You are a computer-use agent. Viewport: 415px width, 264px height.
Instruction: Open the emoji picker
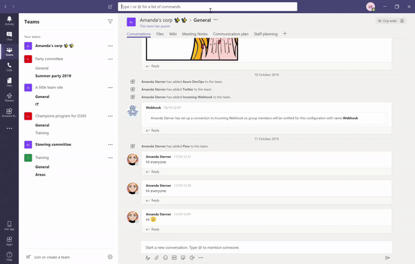tap(165, 258)
